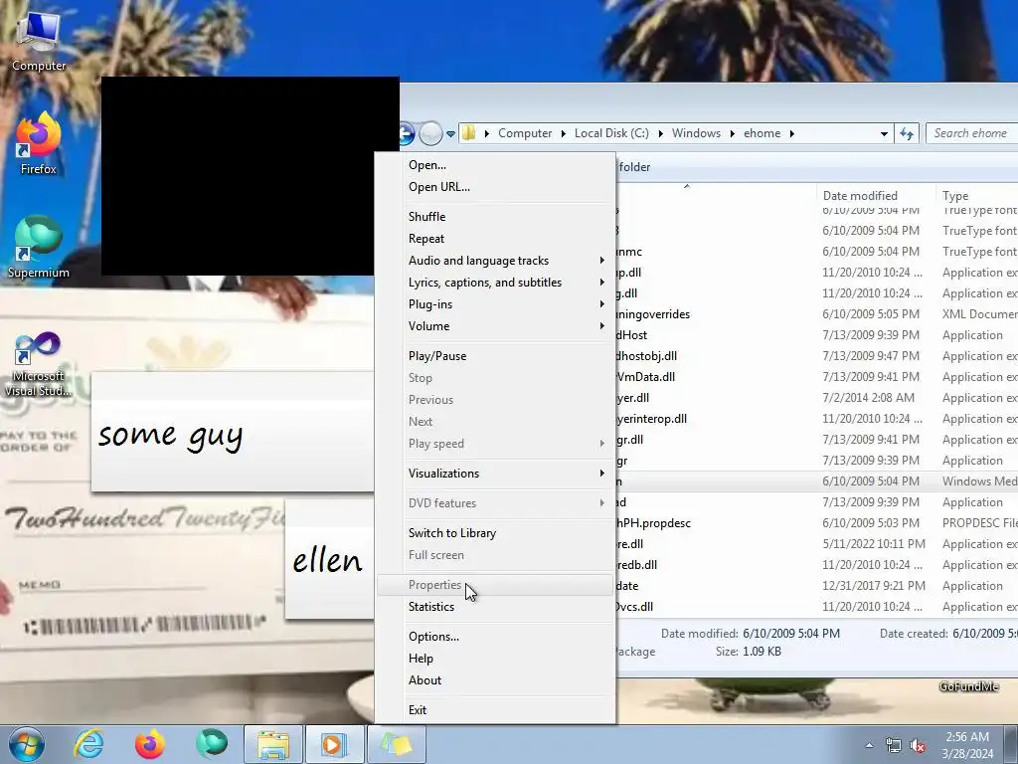Click the 'ellen' text box
Image resolution: width=1018 pixels, height=764 pixels.
coord(330,559)
